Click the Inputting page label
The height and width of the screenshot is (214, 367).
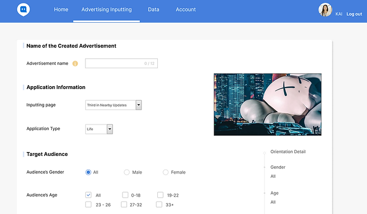pyautogui.click(x=41, y=105)
